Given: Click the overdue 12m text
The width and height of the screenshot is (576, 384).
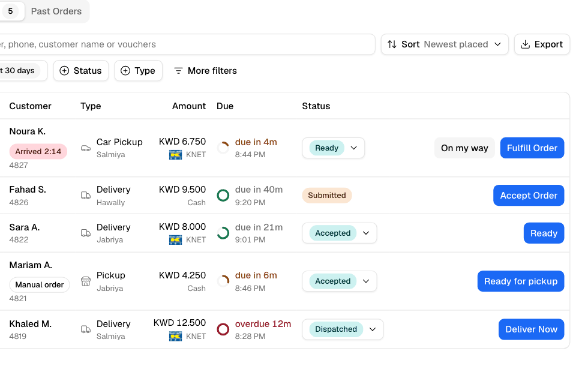Looking at the screenshot, I should [x=263, y=324].
